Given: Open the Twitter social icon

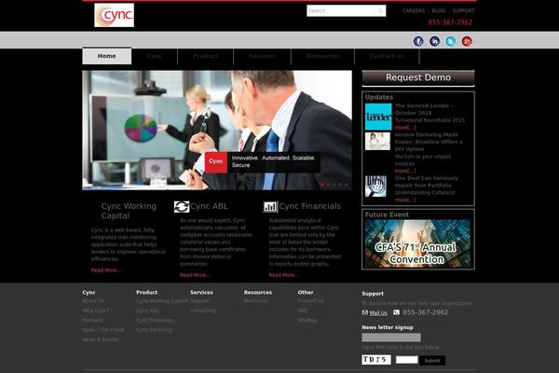Looking at the screenshot, I should click(451, 41).
